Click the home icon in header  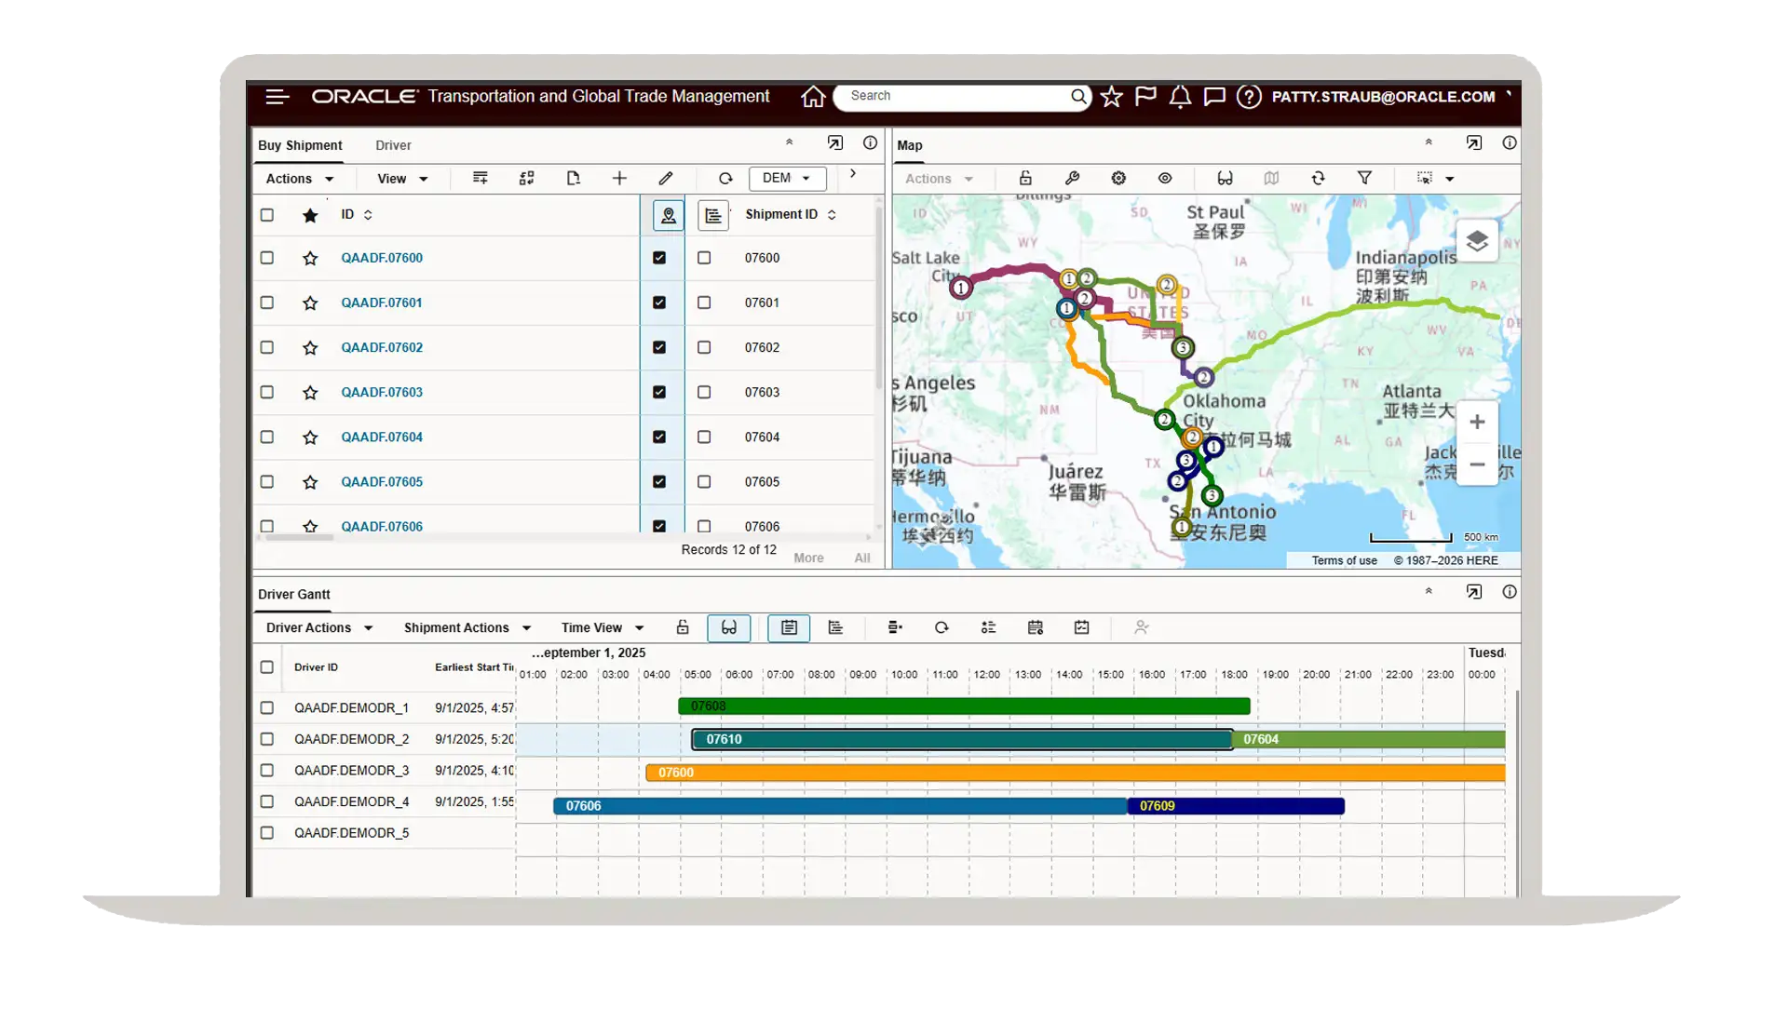(x=812, y=97)
